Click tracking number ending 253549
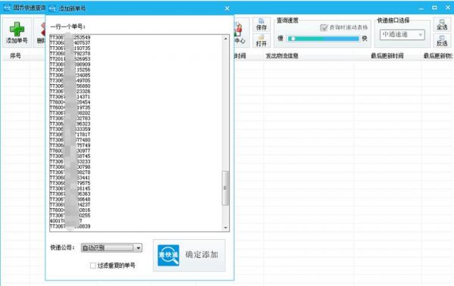The width and height of the screenshot is (454, 286). (70, 37)
